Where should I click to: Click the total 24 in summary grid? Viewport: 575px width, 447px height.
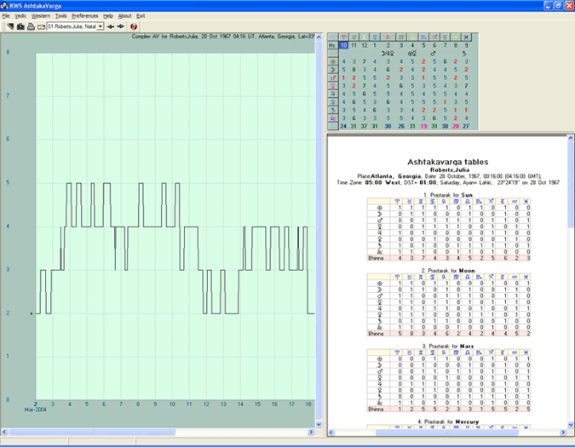point(343,126)
